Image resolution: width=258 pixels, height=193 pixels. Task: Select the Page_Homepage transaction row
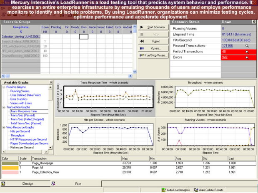point(129,163)
